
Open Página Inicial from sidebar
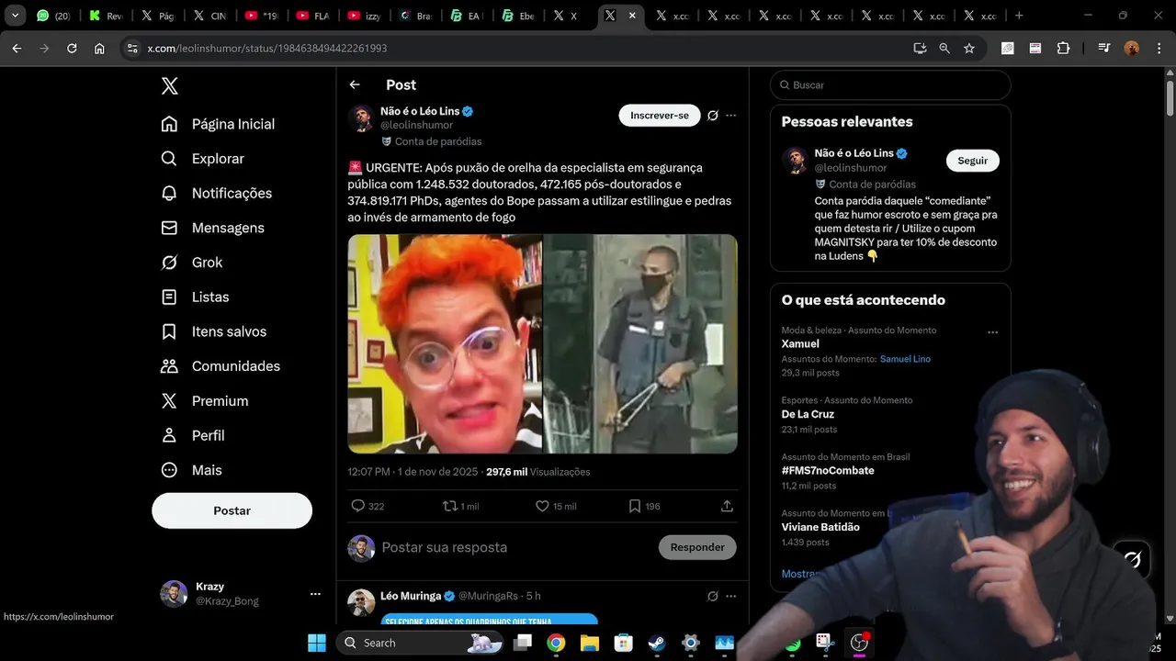tap(218, 124)
